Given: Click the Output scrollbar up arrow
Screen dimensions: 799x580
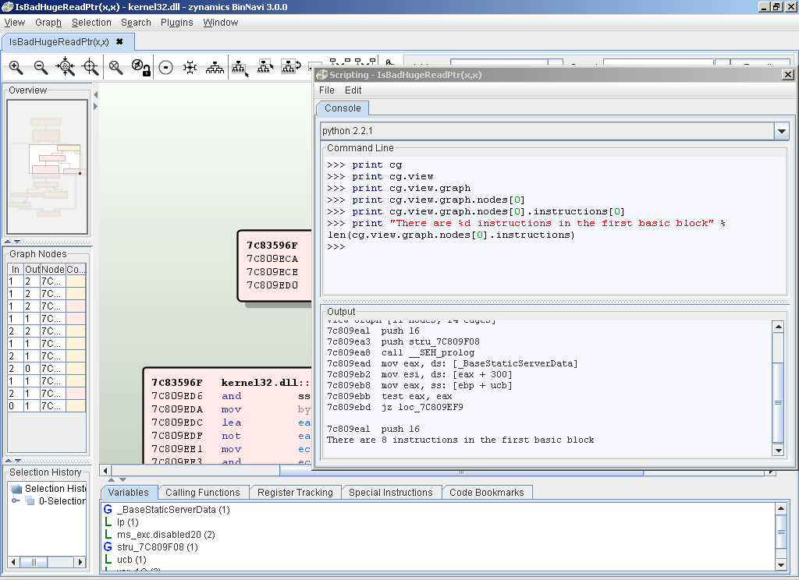Looking at the screenshot, I should [778, 327].
